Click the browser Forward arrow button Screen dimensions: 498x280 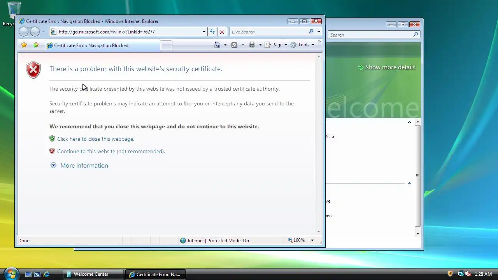click(35, 32)
